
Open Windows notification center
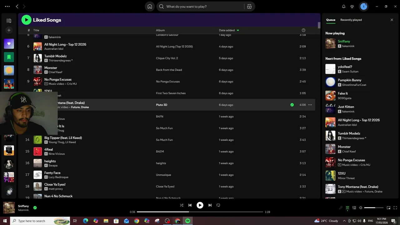(393, 221)
